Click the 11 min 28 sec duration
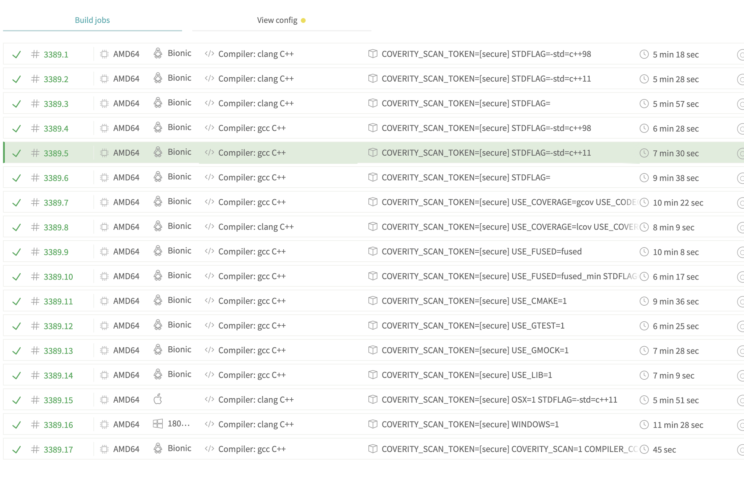Viewport: 744px width, 477px height. point(678,425)
